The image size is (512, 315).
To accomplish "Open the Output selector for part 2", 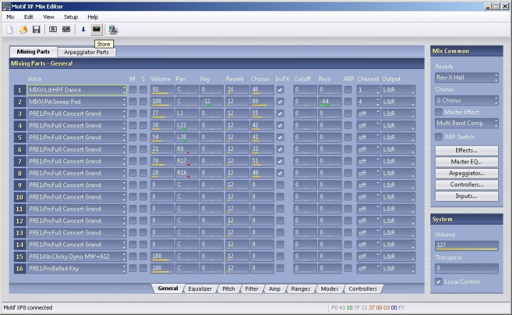I will [x=398, y=101].
